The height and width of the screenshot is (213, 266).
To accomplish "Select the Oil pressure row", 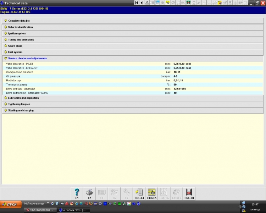I will [x=133, y=76].
